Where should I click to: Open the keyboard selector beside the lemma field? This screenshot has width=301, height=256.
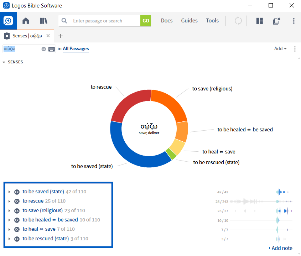click(51, 49)
